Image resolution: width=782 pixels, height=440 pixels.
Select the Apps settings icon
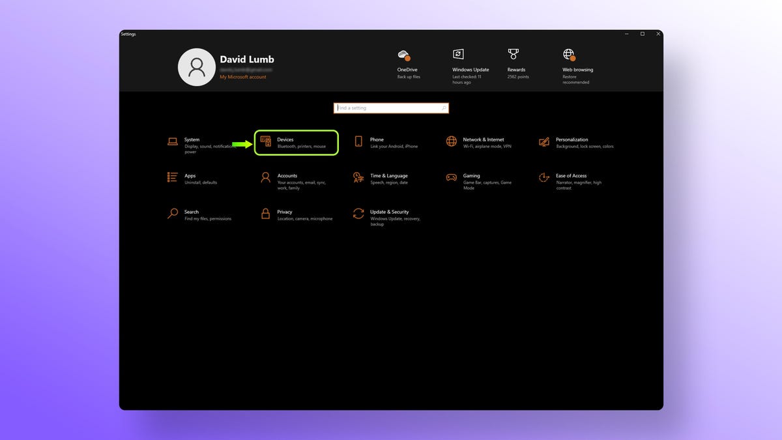point(172,177)
